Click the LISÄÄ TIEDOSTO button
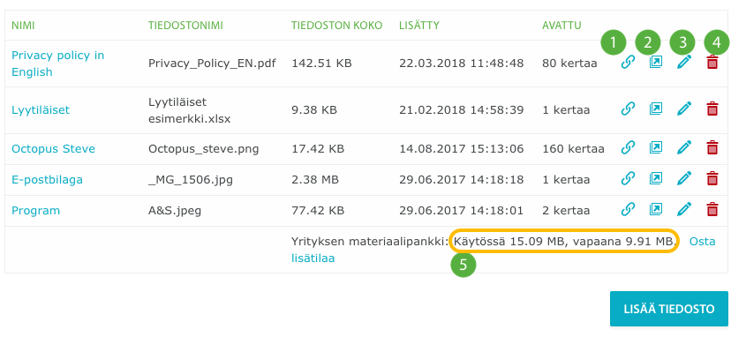 (669, 309)
